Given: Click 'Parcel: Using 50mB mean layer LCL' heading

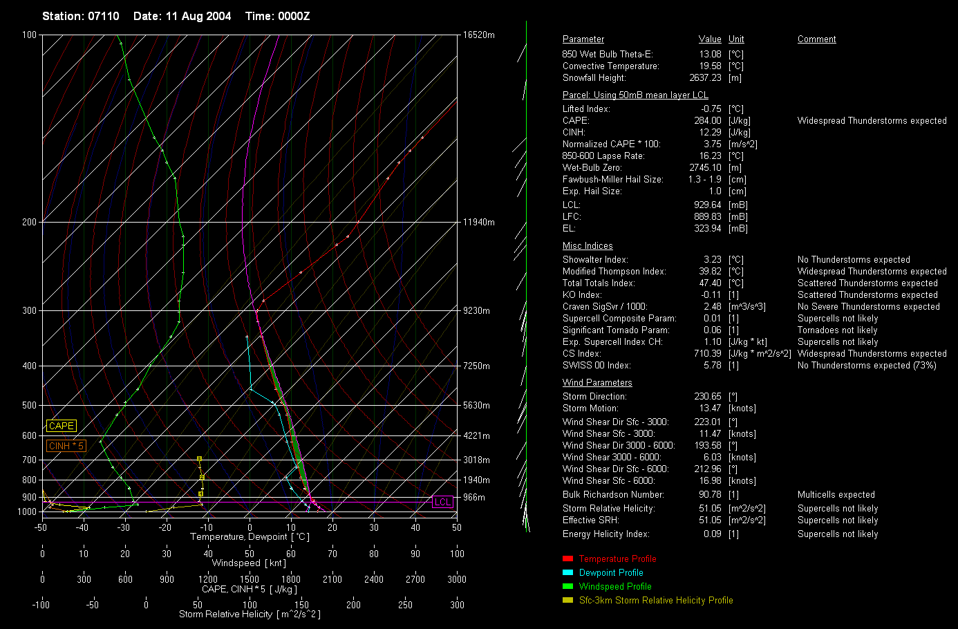Looking at the screenshot, I should coord(635,95).
